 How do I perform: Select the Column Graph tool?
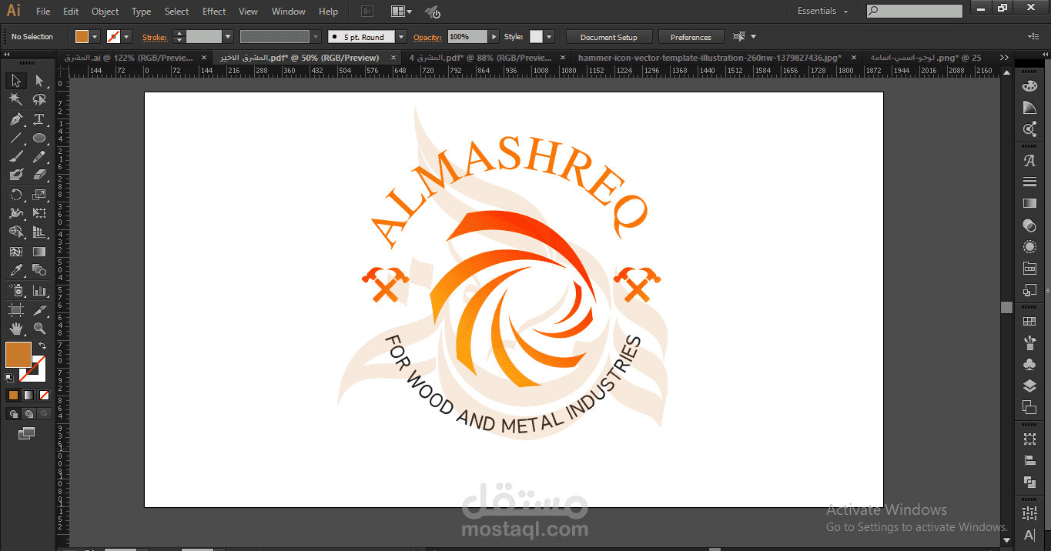39,290
